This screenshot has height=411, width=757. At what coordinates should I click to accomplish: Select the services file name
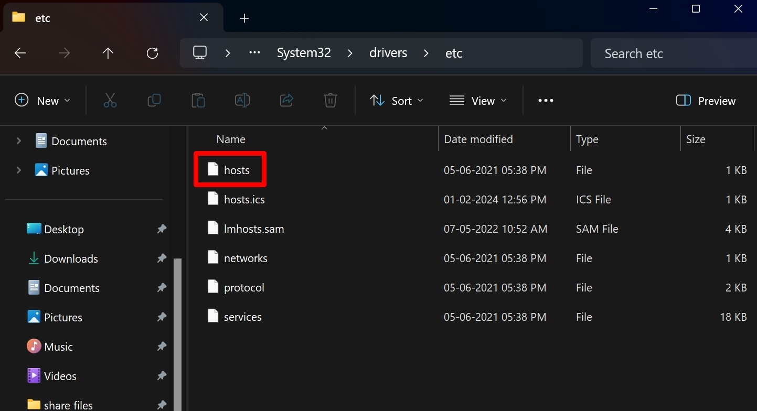[x=242, y=317]
